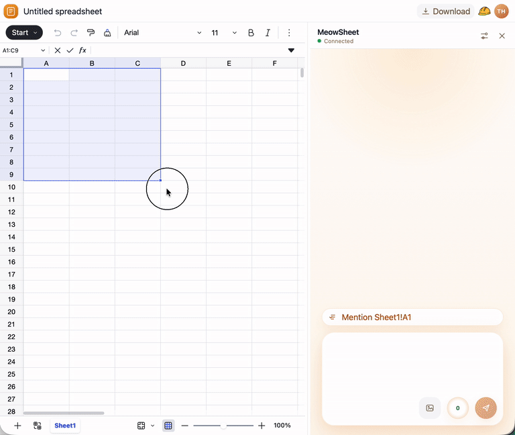Open the A1:C9 name box dropdown
515x435 pixels.
tap(43, 50)
